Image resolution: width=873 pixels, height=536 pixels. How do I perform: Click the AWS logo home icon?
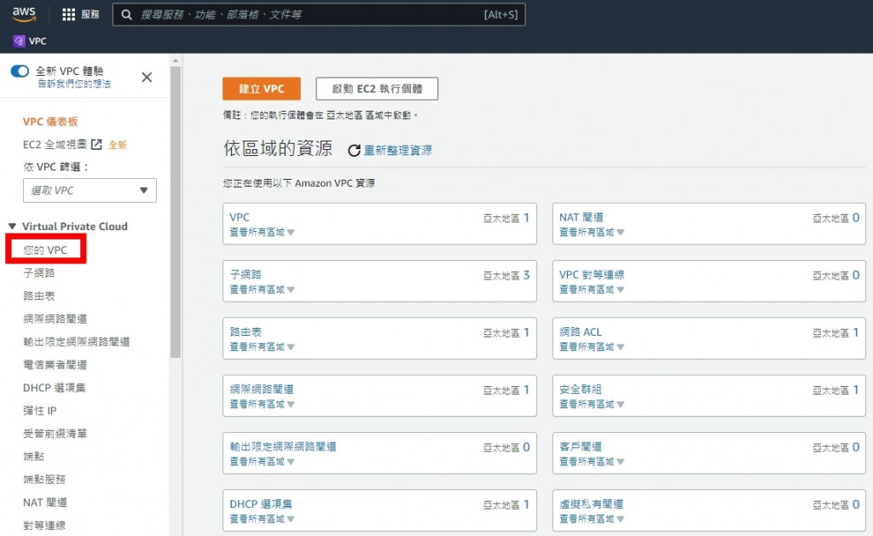coord(24,14)
